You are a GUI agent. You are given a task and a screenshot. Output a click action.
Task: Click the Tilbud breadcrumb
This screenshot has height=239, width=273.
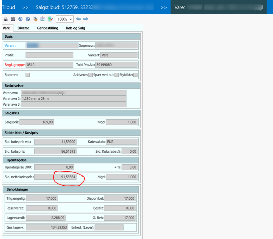8,7
